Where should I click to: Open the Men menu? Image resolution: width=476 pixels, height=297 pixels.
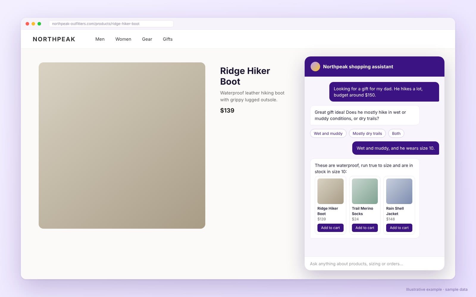[100, 39]
